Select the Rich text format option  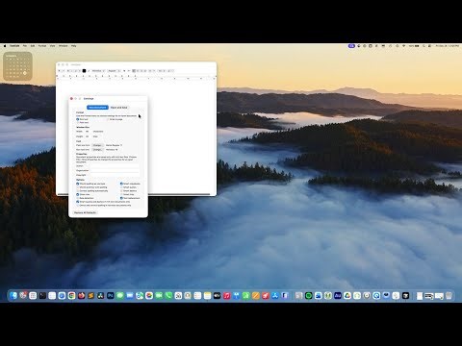[82, 119]
